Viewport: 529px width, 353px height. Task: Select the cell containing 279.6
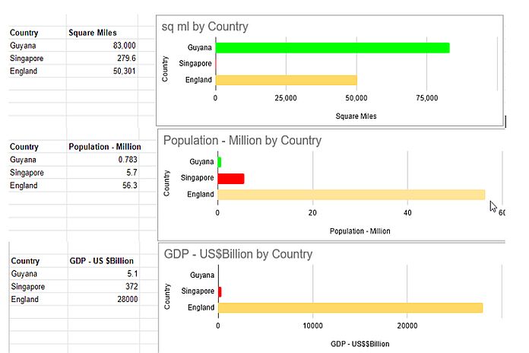(102, 59)
